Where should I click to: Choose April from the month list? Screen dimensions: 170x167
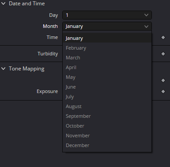pyautogui.click(x=107, y=67)
